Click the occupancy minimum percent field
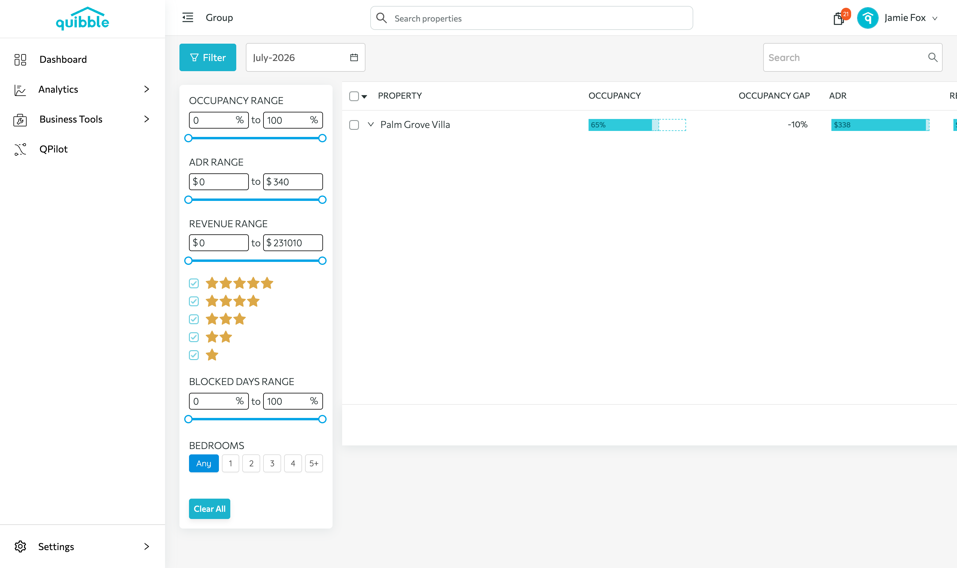 coord(219,120)
